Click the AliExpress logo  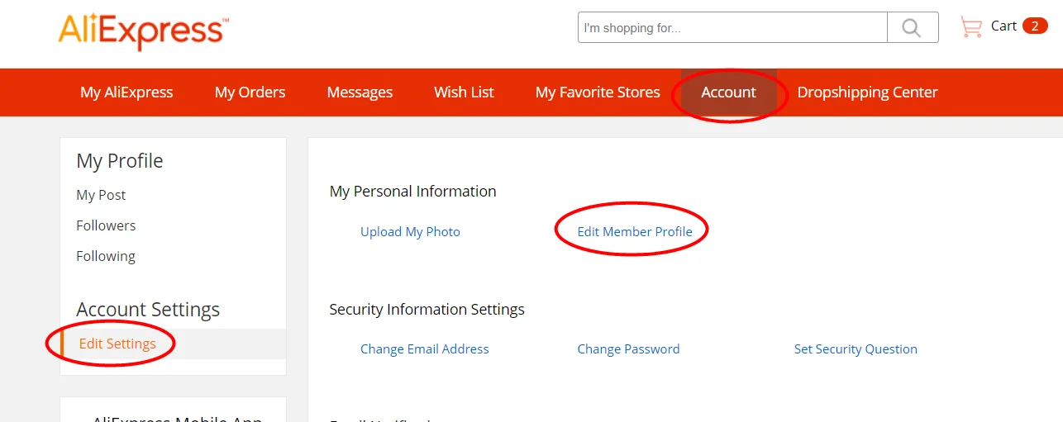click(143, 31)
